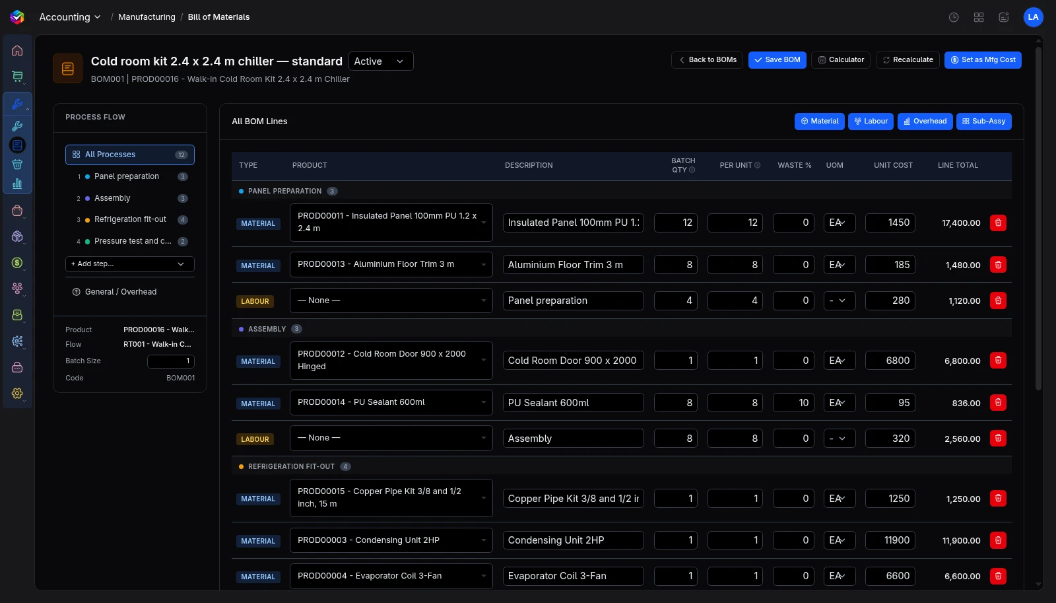Expand the Add step dropdown
The image size is (1056, 603).
tap(130, 264)
